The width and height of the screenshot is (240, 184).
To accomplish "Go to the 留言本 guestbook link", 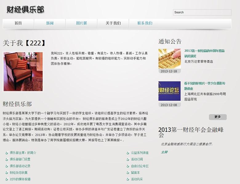I will pos(135,173).
